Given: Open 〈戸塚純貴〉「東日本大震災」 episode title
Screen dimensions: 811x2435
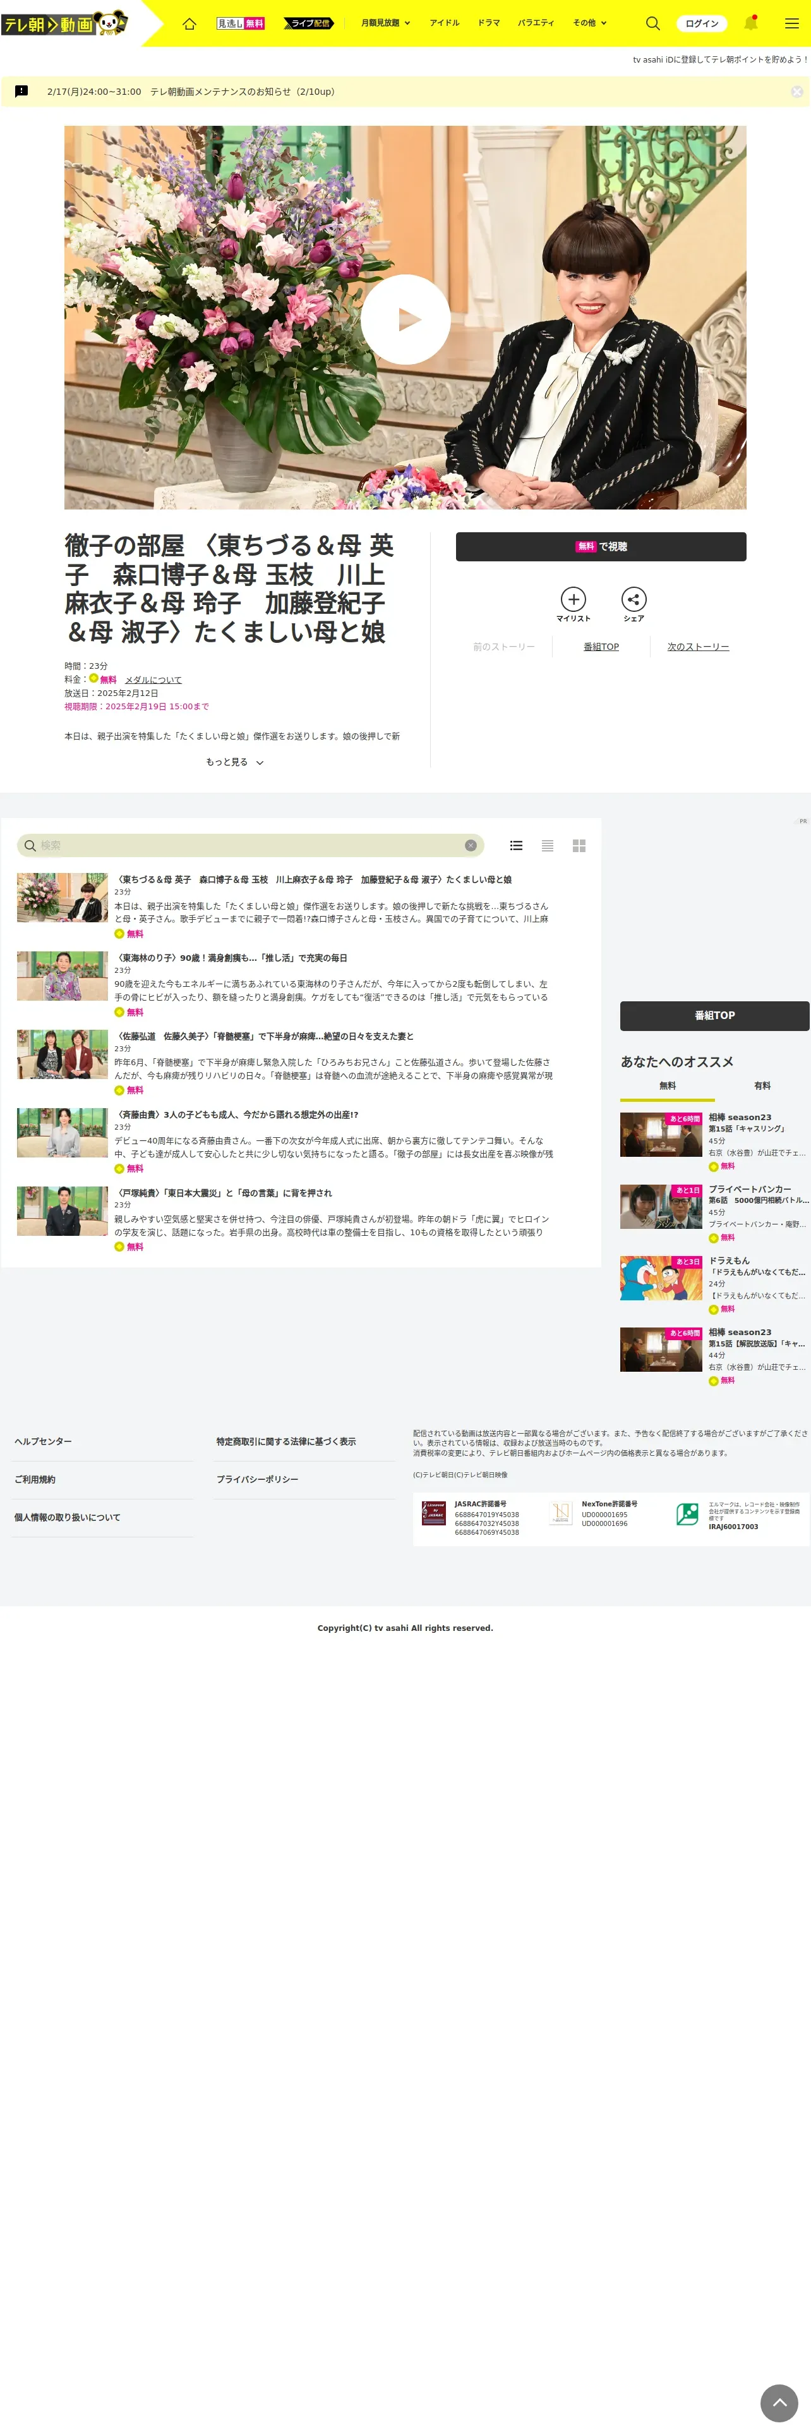Looking at the screenshot, I should pyautogui.click(x=224, y=1193).
